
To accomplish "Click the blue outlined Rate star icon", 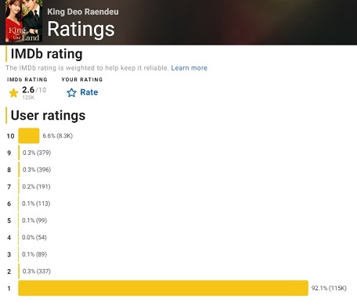I will (x=71, y=92).
